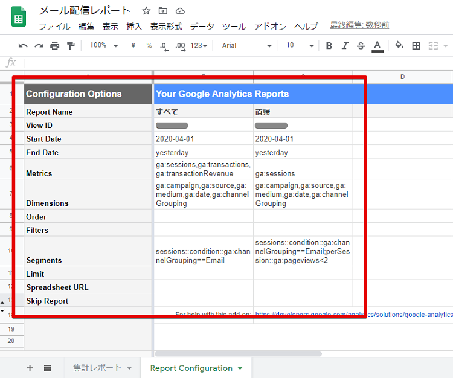Star the メール配信レポート document
The width and height of the screenshot is (453, 378).
coord(146,11)
